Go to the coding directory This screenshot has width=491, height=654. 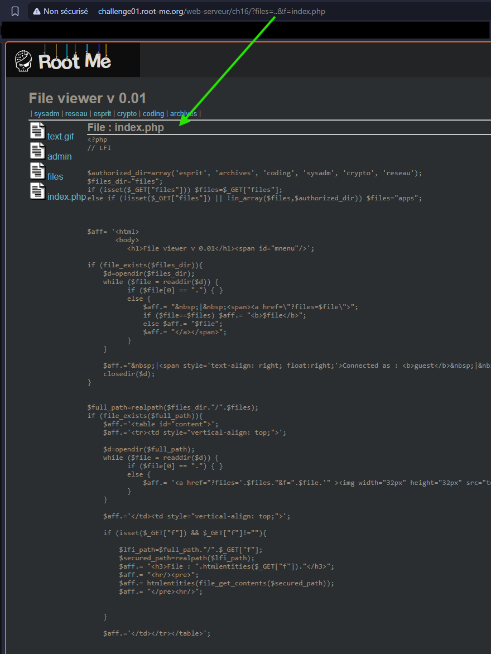(x=153, y=114)
